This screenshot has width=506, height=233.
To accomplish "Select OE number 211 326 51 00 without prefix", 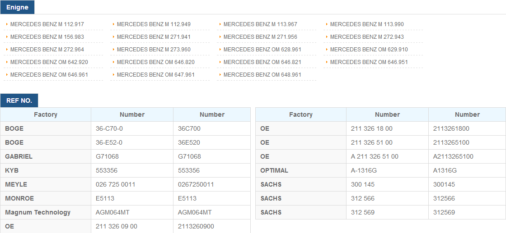I will (x=387, y=142).
